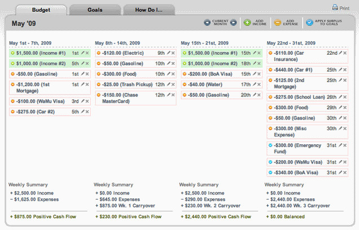Screen dimensions: 359x230
Task: Go to previous month arrow
Action: [x=207, y=23]
